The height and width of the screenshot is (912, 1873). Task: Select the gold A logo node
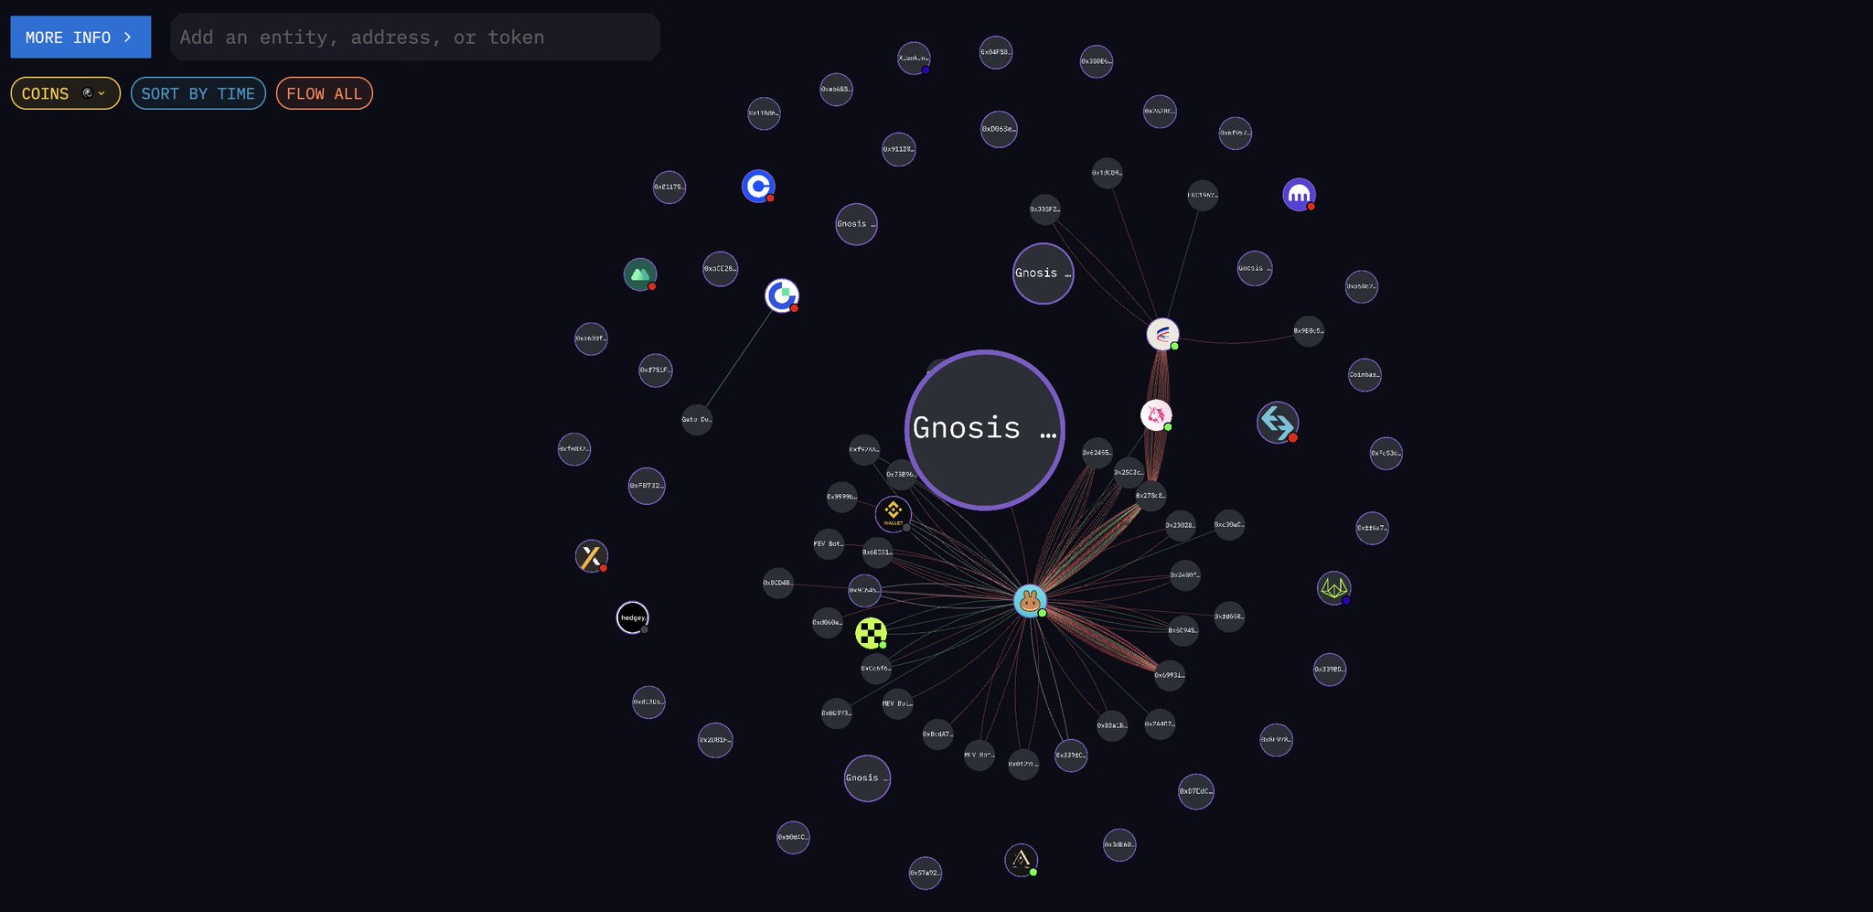point(1021,860)
